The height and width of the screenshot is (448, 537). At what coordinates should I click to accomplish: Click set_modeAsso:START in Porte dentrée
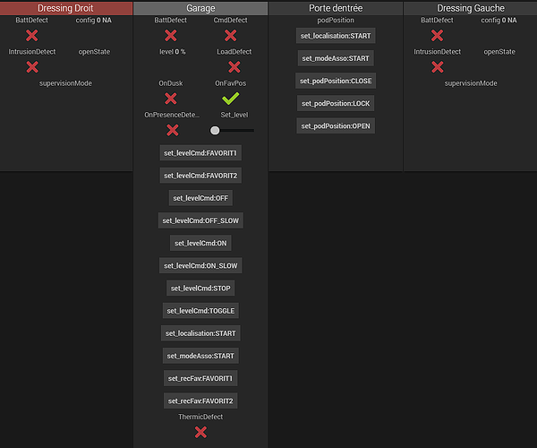coord(336,58)
